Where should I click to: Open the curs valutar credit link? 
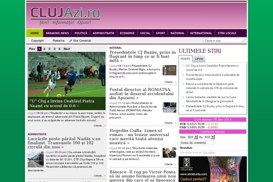(208, 153)
